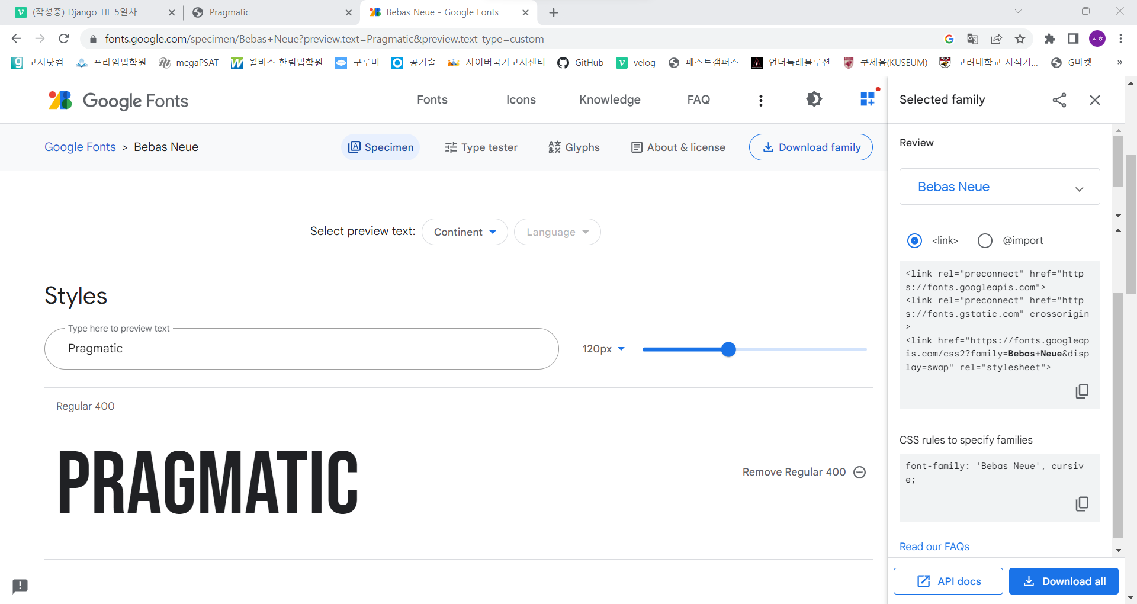Screen dimensions: 1137x604
Task: Follow the Google Fonts breadcrumb link
Action: coord(81,147)
